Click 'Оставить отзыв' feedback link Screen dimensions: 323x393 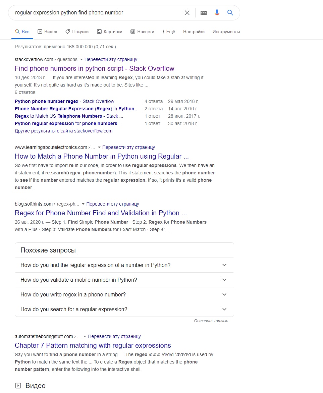pyautogui.click(x=211, y=321)
